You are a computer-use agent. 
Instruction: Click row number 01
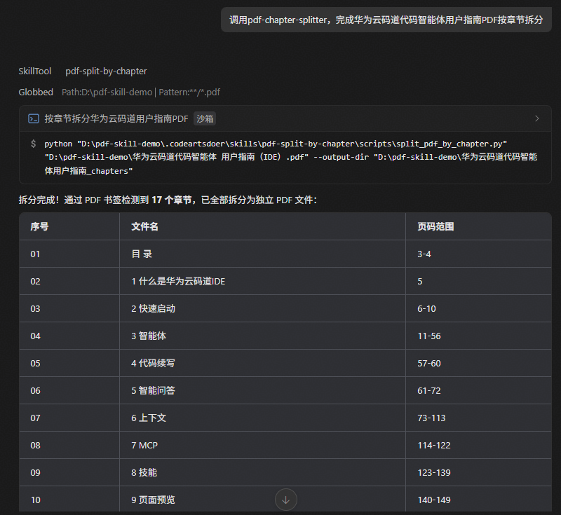pos(35,254)
